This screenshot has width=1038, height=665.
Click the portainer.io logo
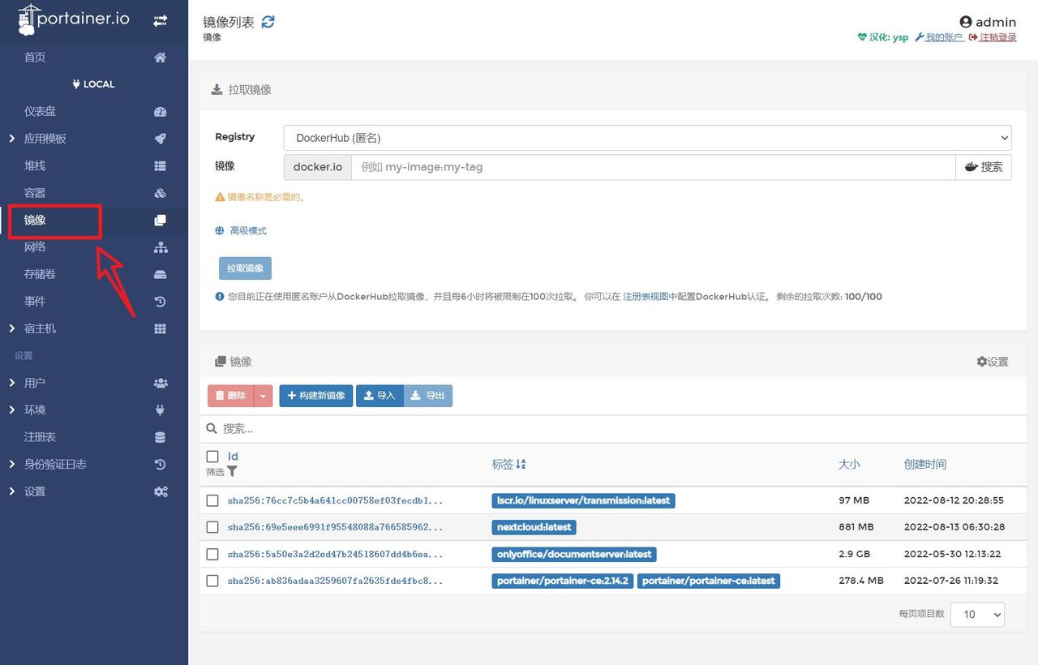[73, 20]
